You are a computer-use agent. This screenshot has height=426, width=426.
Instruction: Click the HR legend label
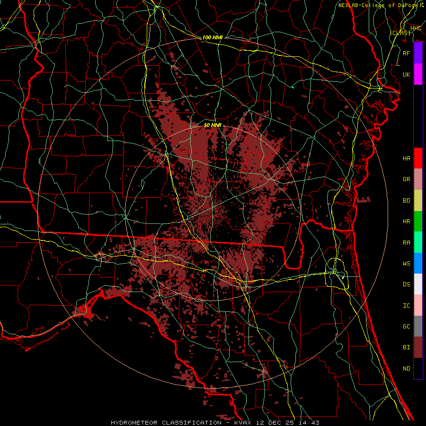click(406, 222)
